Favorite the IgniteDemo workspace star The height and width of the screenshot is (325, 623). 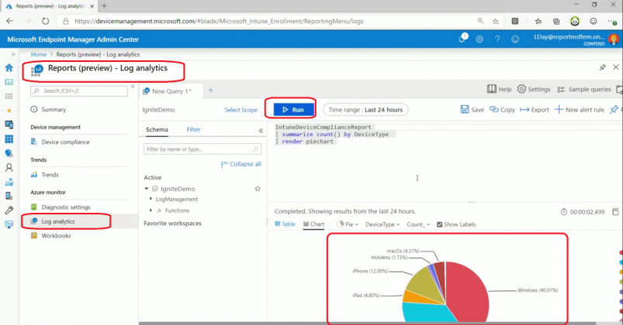click(x=258, y=189)
